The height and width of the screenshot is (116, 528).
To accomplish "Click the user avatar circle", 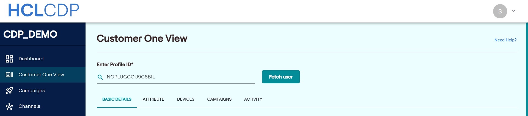I will 500,11.
